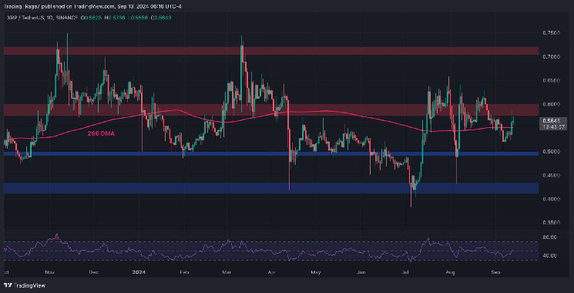
Task: Click the Feb date axis label
Action: (x=184, y=272)
